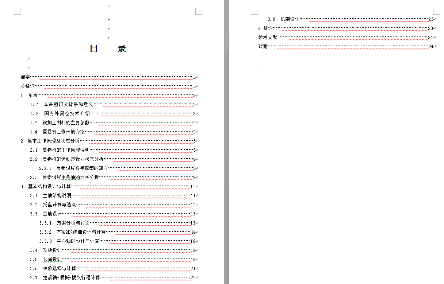Jump to 1.4 复卷机工作环境介绍
The width and height of the screenshot is (444, 284).
[x=113, y=132]
